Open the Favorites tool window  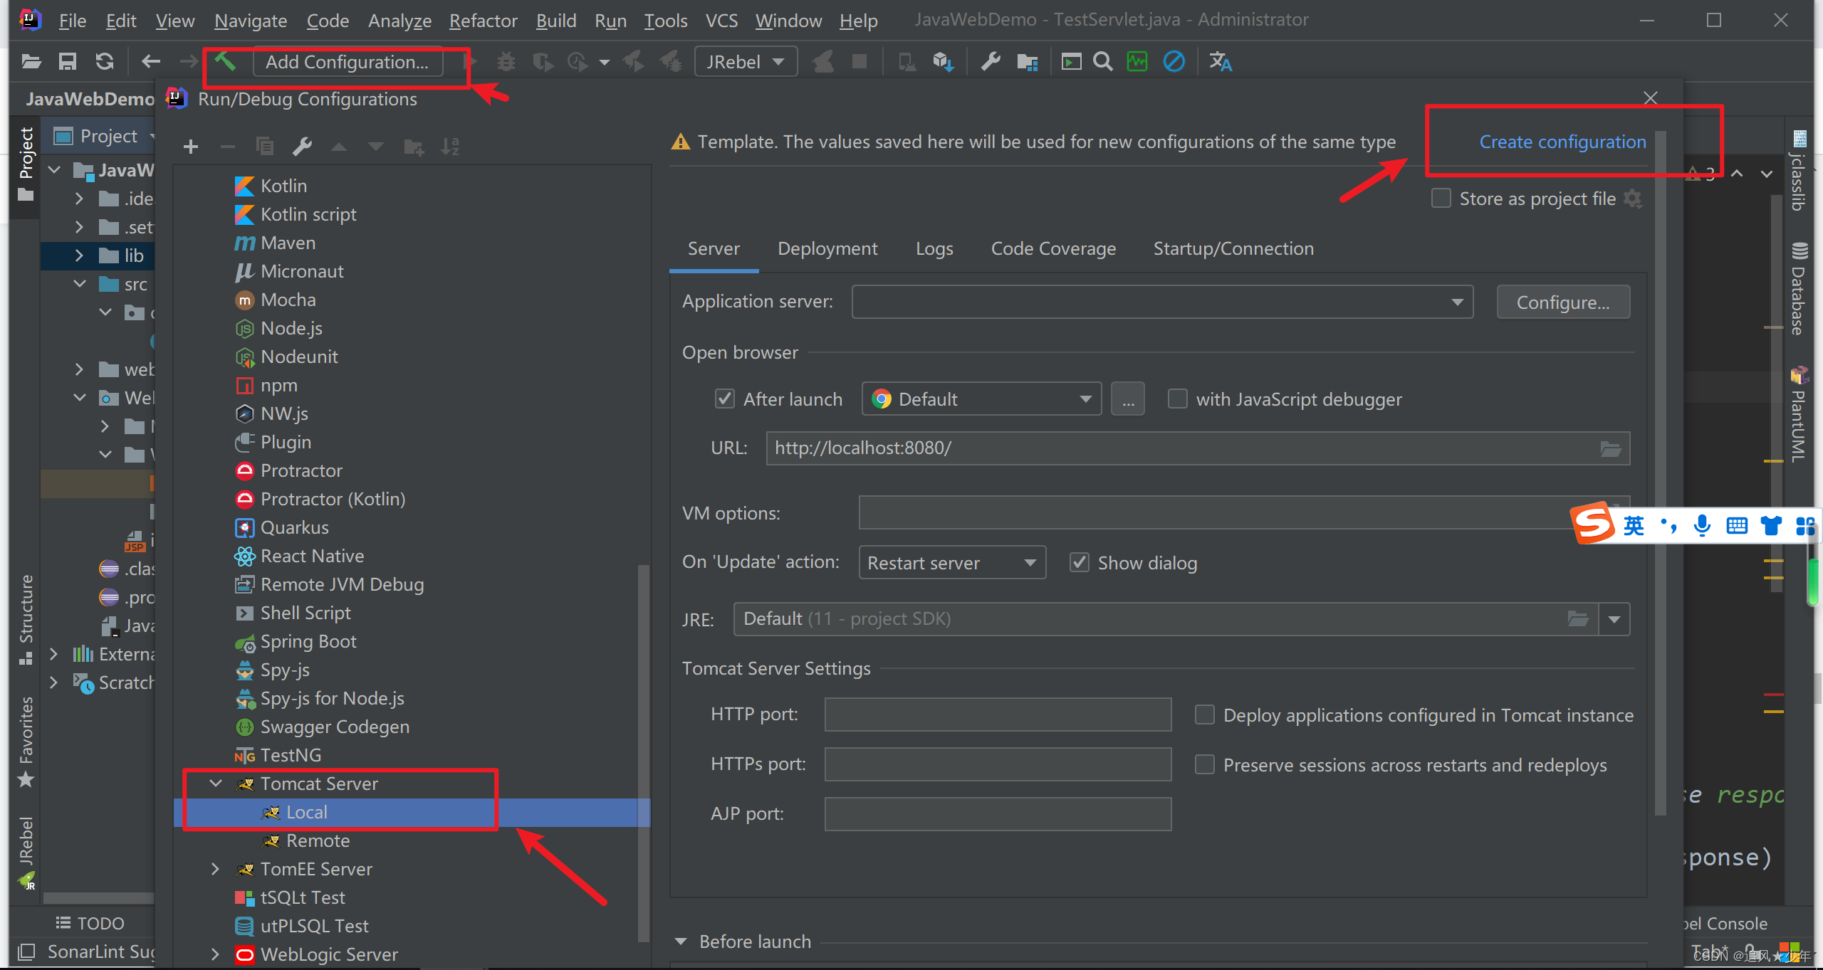pyautogui.click(x=26, y=742)
